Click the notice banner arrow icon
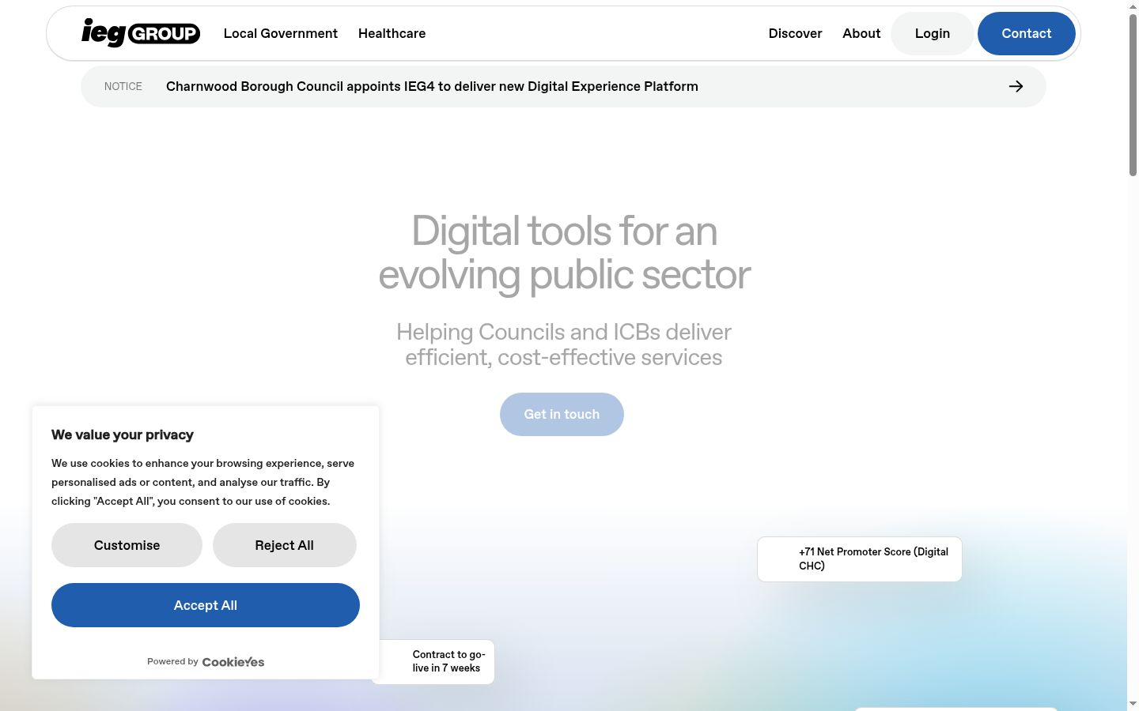Viewport: 1139px width, 711px height. [x=1016, y=86]
